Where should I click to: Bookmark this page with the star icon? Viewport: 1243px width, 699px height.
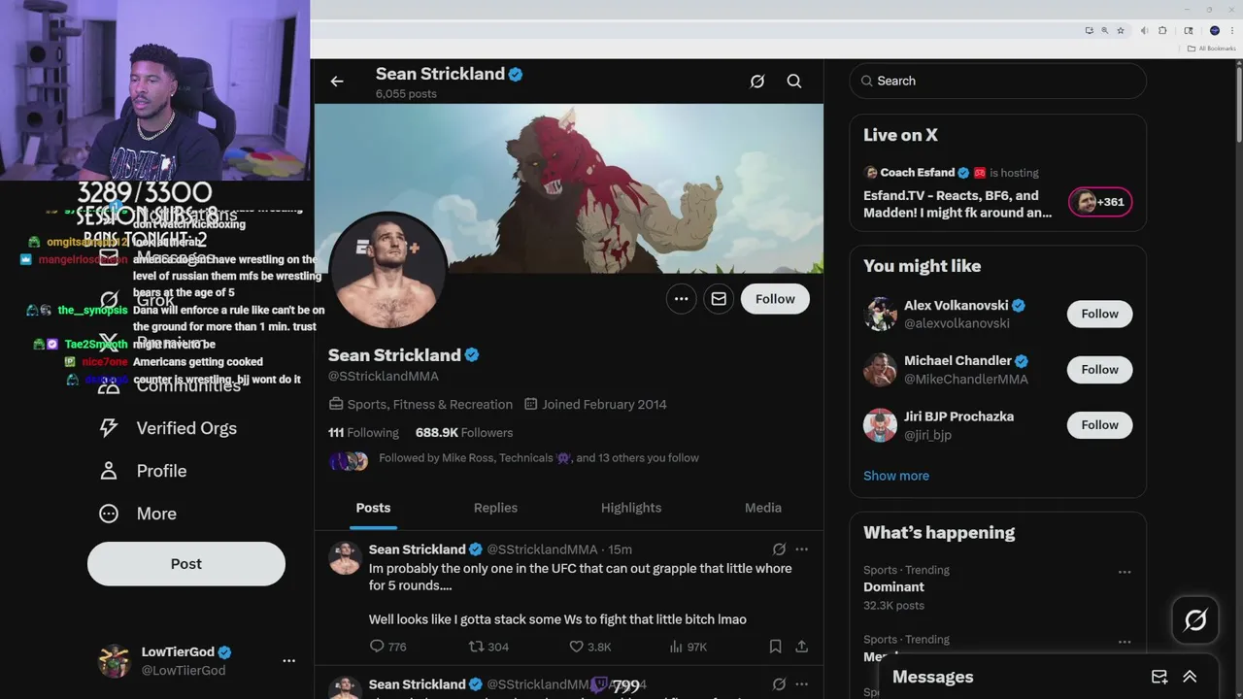point(1120,31)
